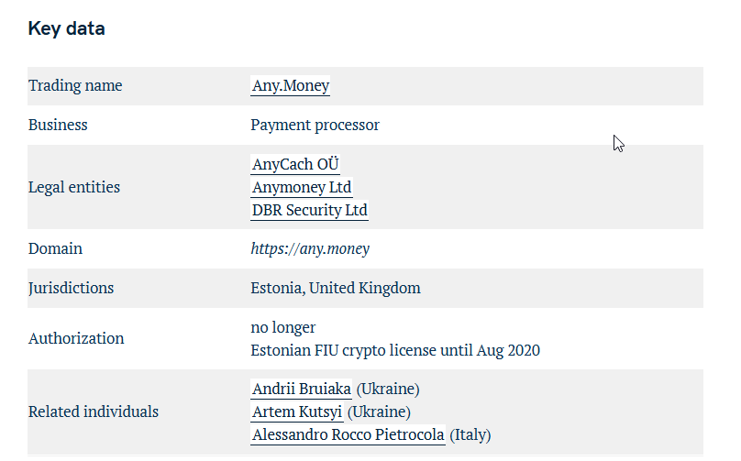741x461 pixels.
Task: Follow the AnyCach OÜ entity link
Action: pos(295,164)
